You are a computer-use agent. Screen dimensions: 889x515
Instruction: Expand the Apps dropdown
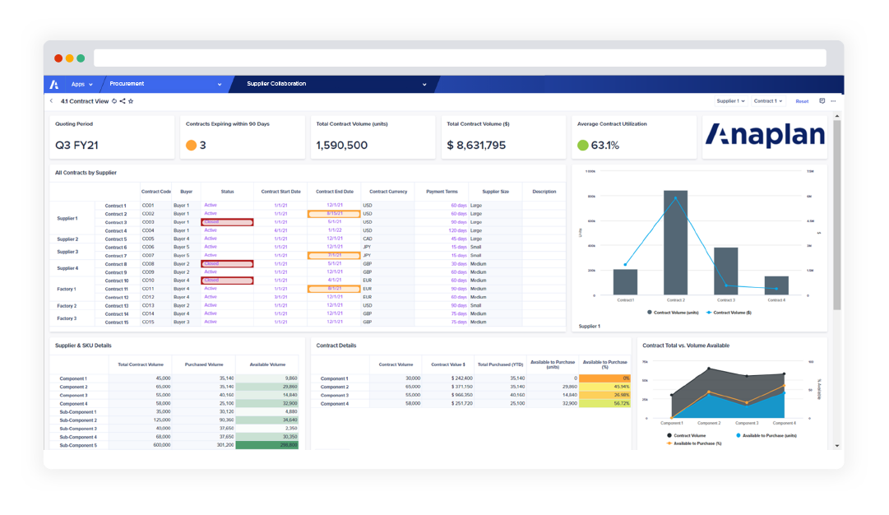pyautogui.click(x=81, y=84)
